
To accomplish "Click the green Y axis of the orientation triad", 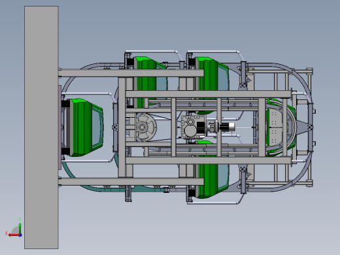I will pyautogui.click(x=20, y=229).
